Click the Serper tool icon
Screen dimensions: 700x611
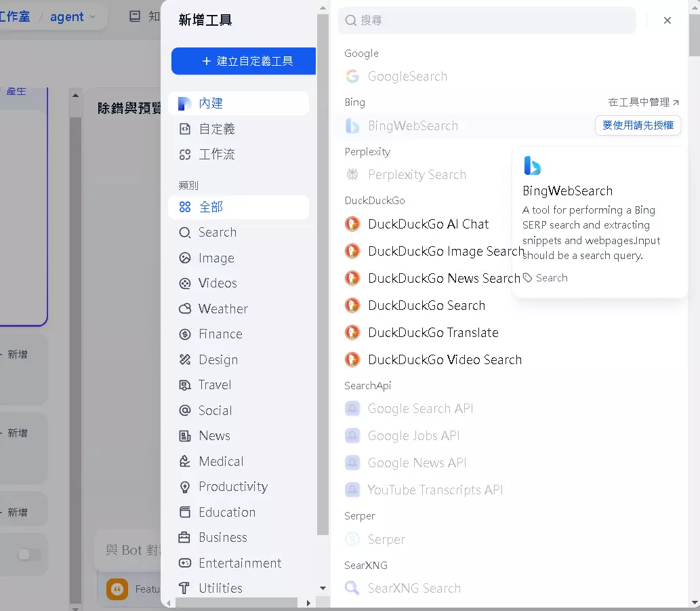pos(352,540)
